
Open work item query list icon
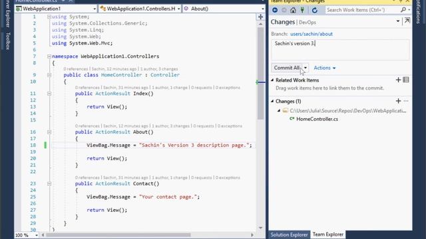point(406,80)
